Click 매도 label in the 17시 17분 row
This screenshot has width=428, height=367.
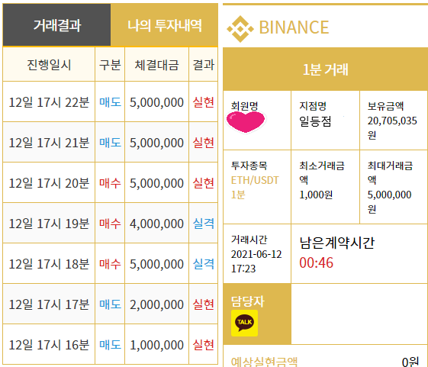point(110,304)
